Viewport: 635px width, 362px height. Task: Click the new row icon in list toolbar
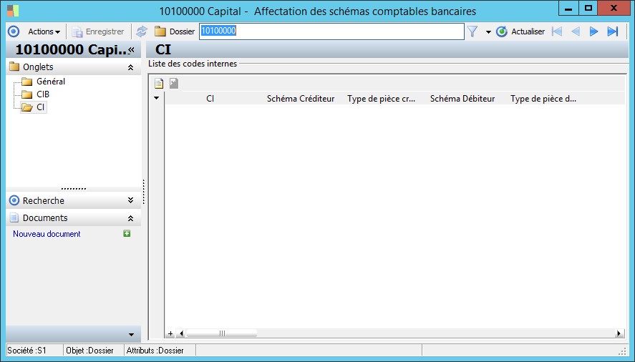pos(159,84)
